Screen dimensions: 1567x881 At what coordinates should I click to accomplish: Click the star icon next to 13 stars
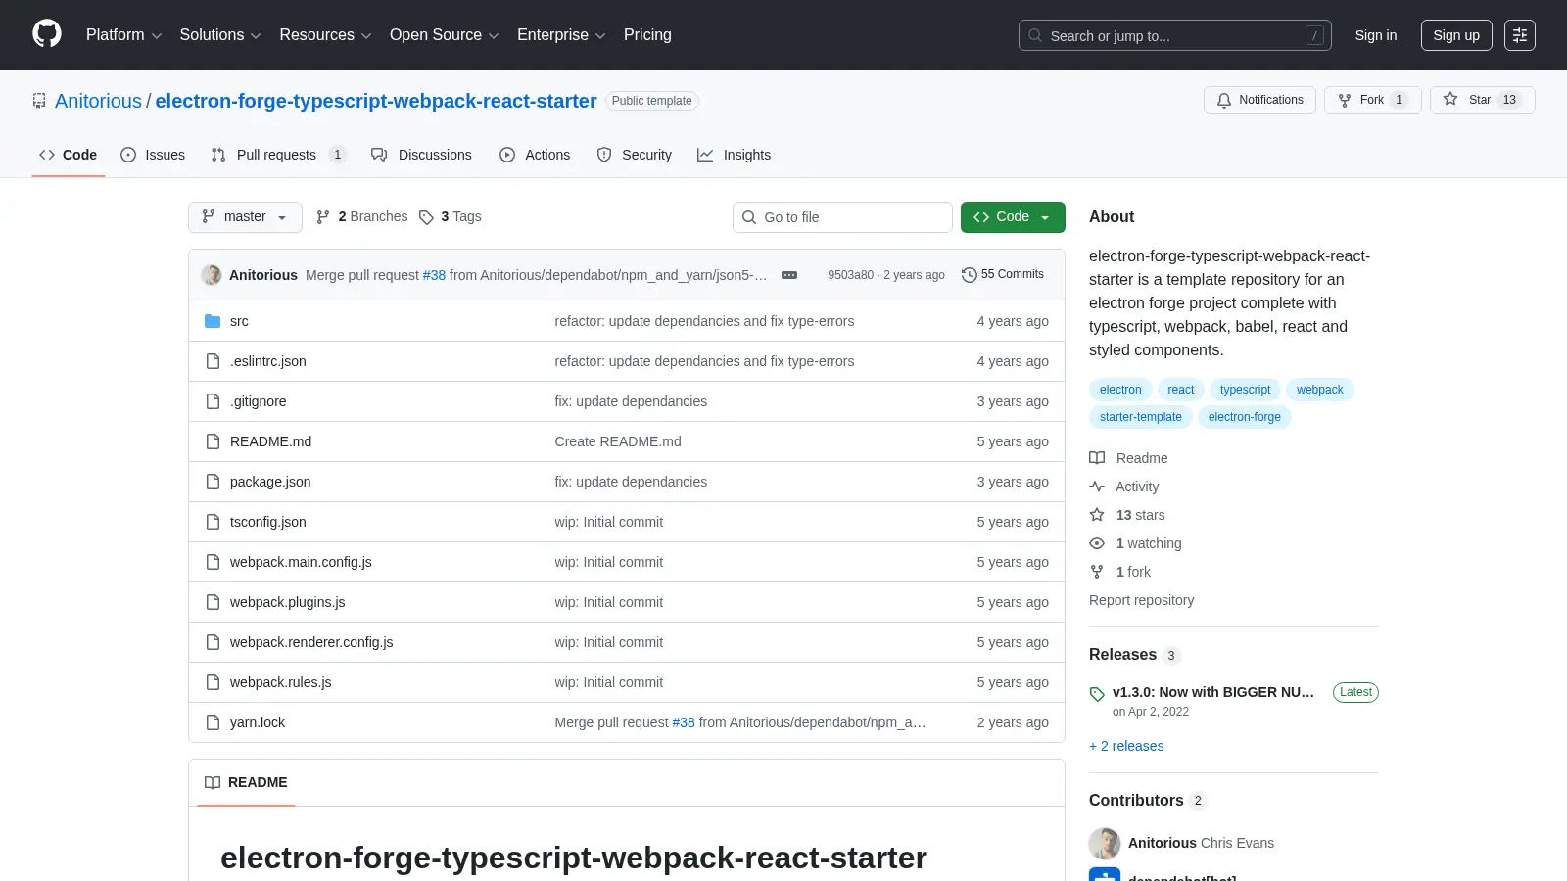pos(1097,515)
